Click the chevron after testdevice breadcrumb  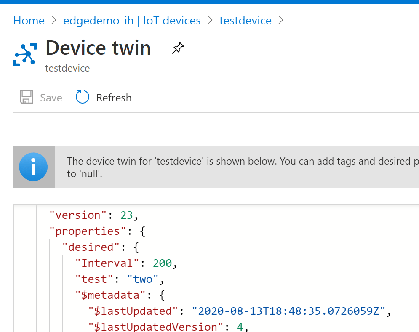coord(281,20)
